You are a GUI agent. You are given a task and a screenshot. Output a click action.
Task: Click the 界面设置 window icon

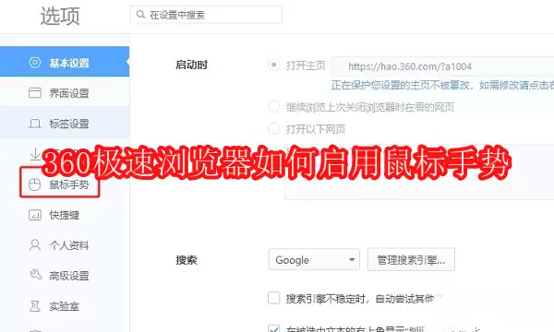point(35,93)
